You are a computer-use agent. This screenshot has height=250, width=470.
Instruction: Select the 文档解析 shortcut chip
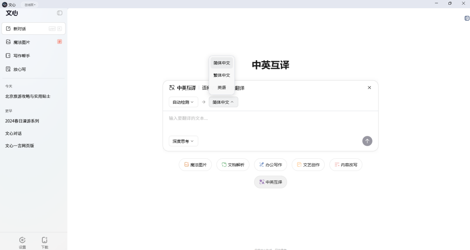pos(233,165)
